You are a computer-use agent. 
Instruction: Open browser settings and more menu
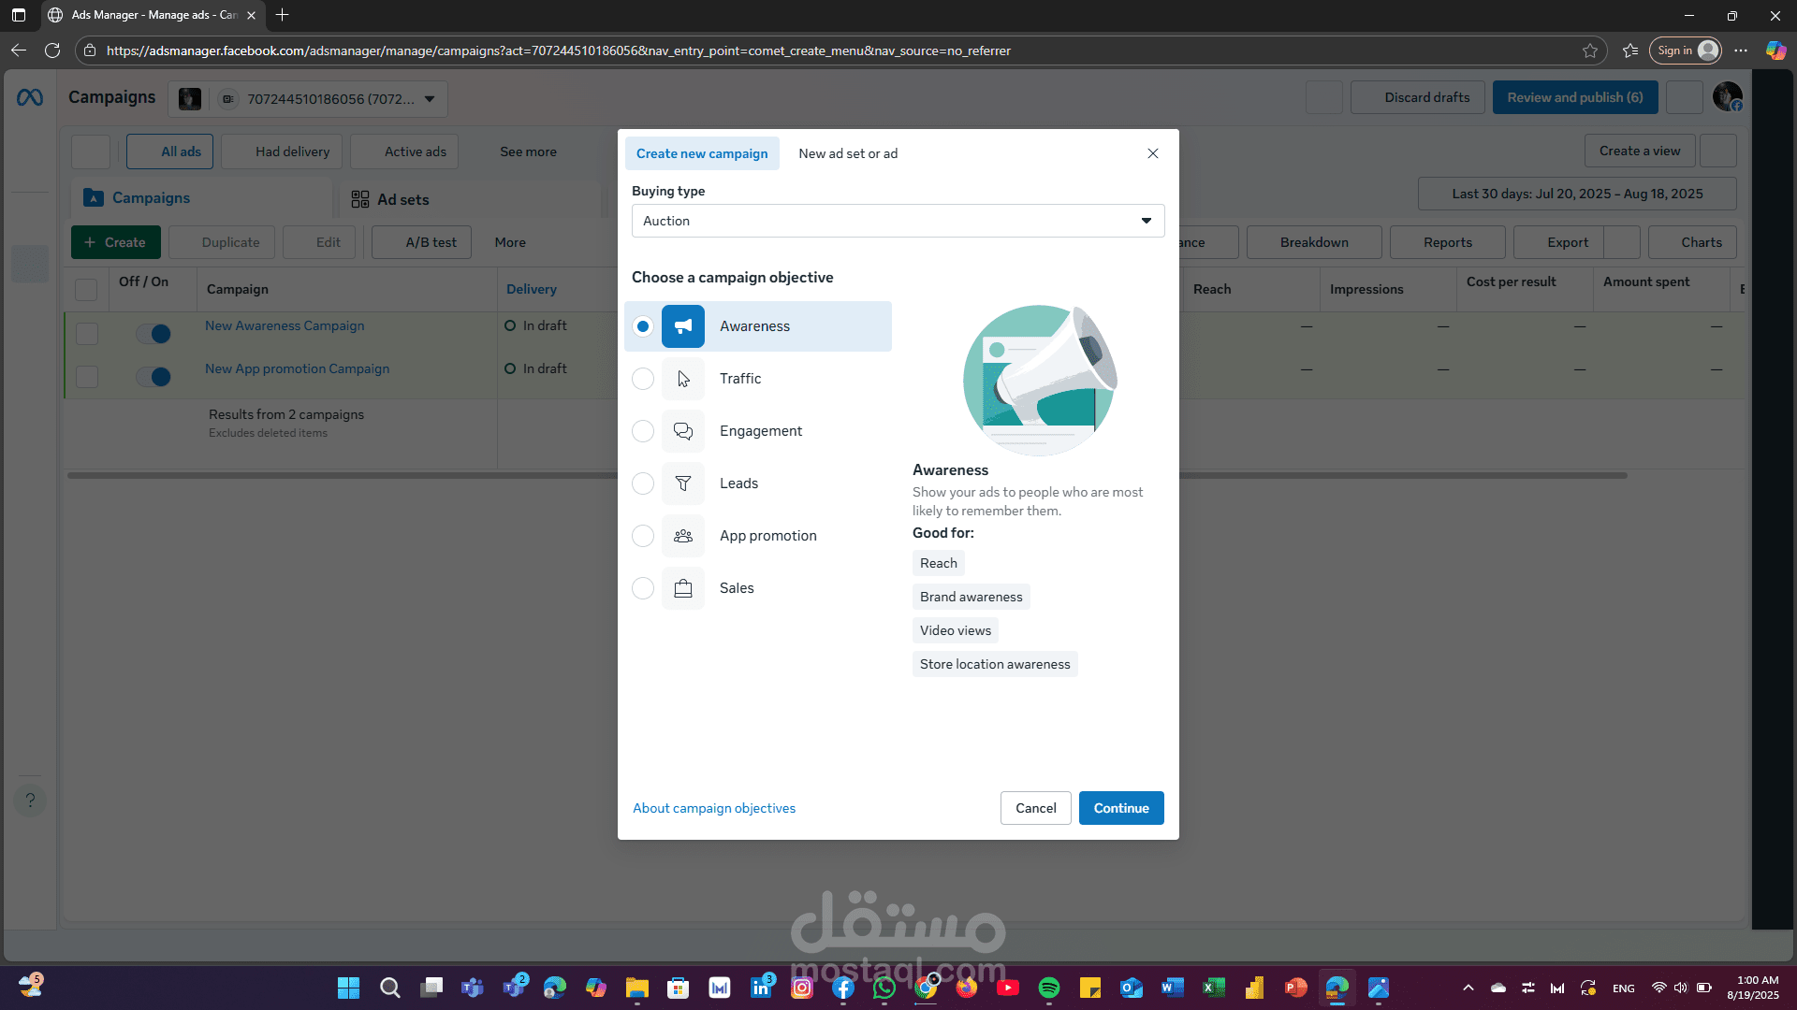[x=1741, y=50]
